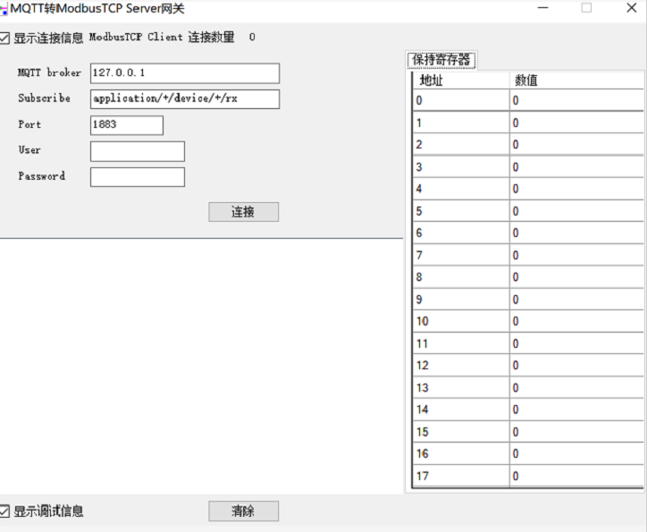Click the value cell for address 17
Screen dimensions: 647x532
(x=576, y=476)
